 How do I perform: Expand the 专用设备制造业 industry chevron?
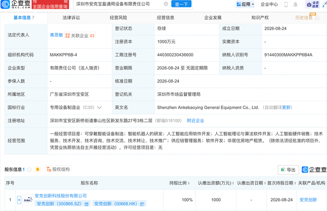click(99, 107)
